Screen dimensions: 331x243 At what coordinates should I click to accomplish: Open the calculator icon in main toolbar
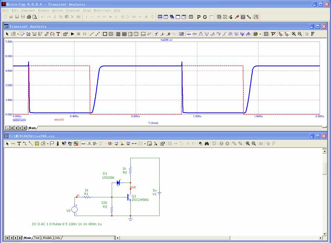(191, 17)
